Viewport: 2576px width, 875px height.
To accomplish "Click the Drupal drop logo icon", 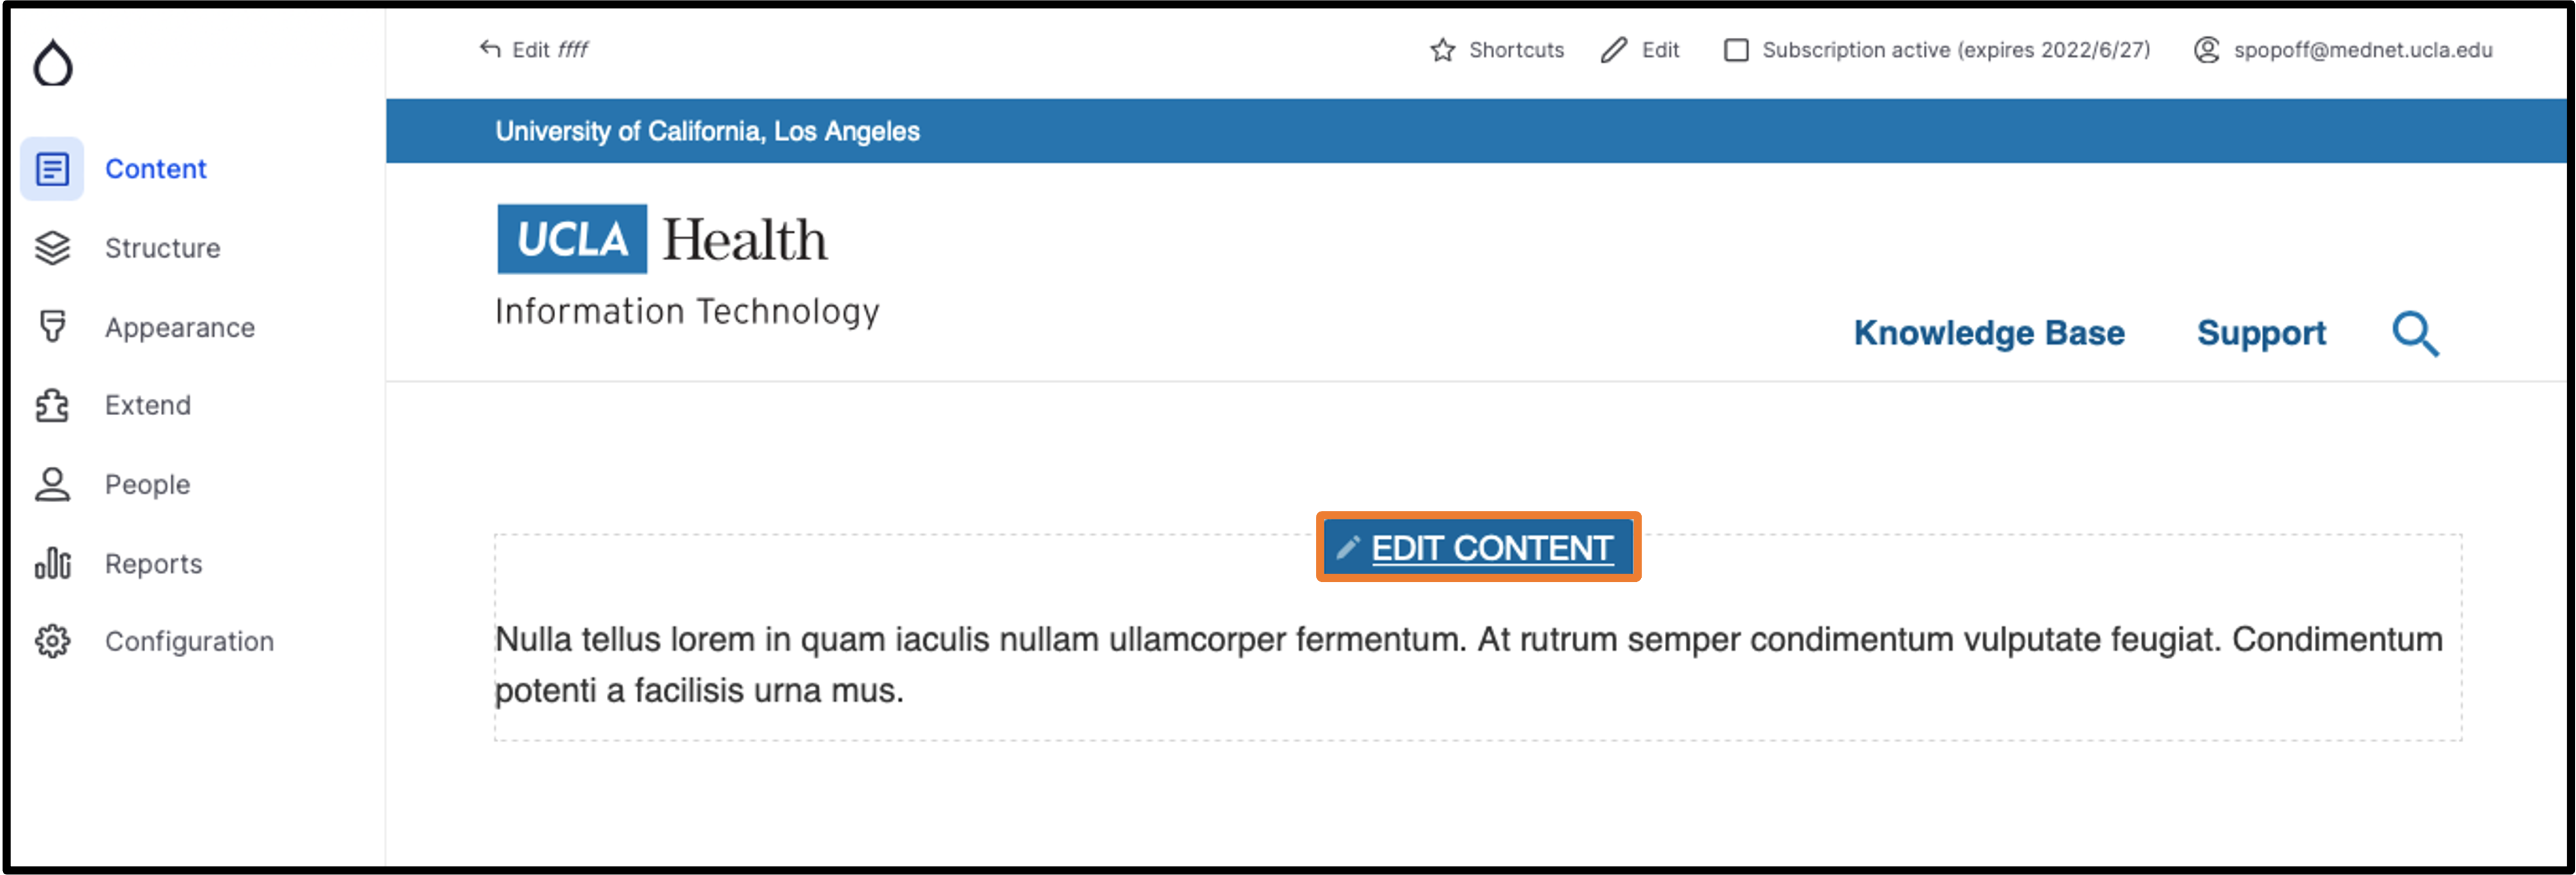I will click(53, 64).
